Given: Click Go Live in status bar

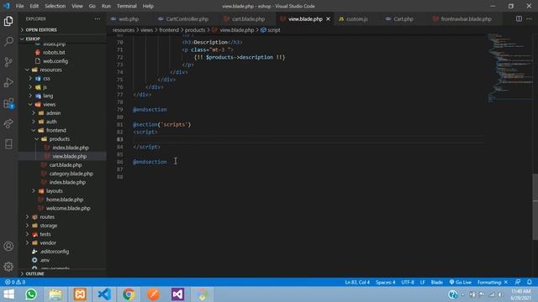Looking at the screenshot, I should tap(460, 282).
